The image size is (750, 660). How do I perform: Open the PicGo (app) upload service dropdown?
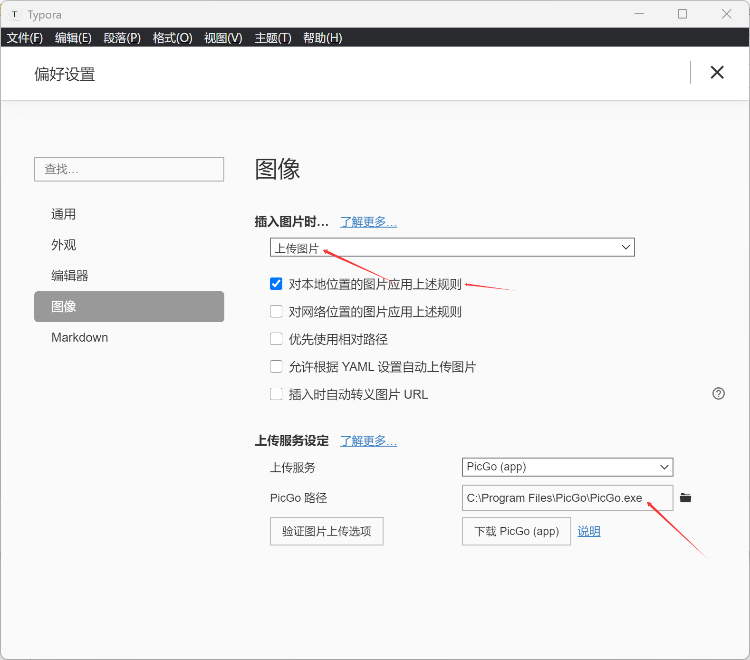567,467
